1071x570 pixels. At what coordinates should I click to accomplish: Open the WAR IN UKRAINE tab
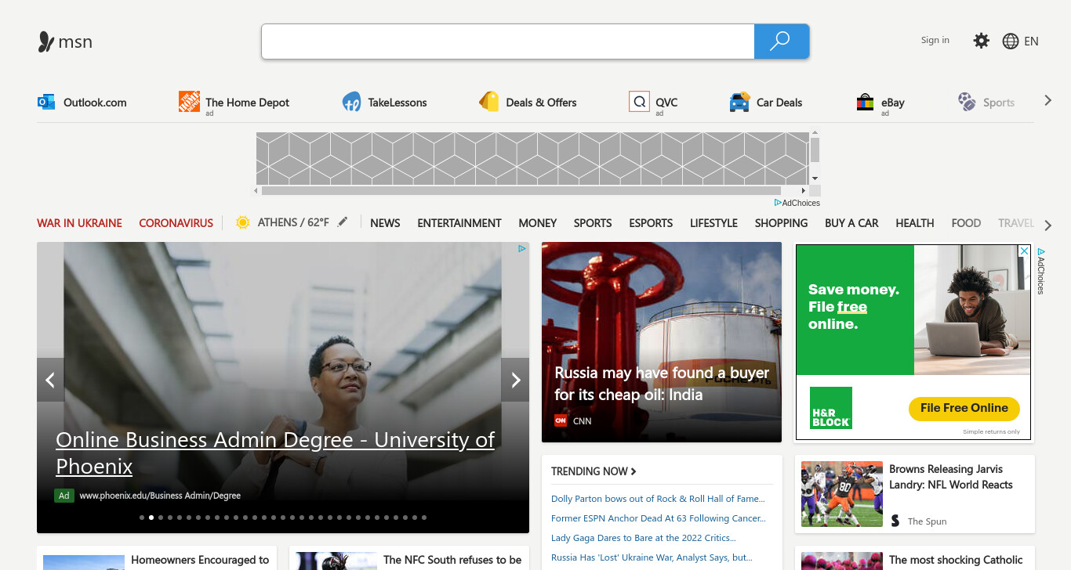[79, 223]
